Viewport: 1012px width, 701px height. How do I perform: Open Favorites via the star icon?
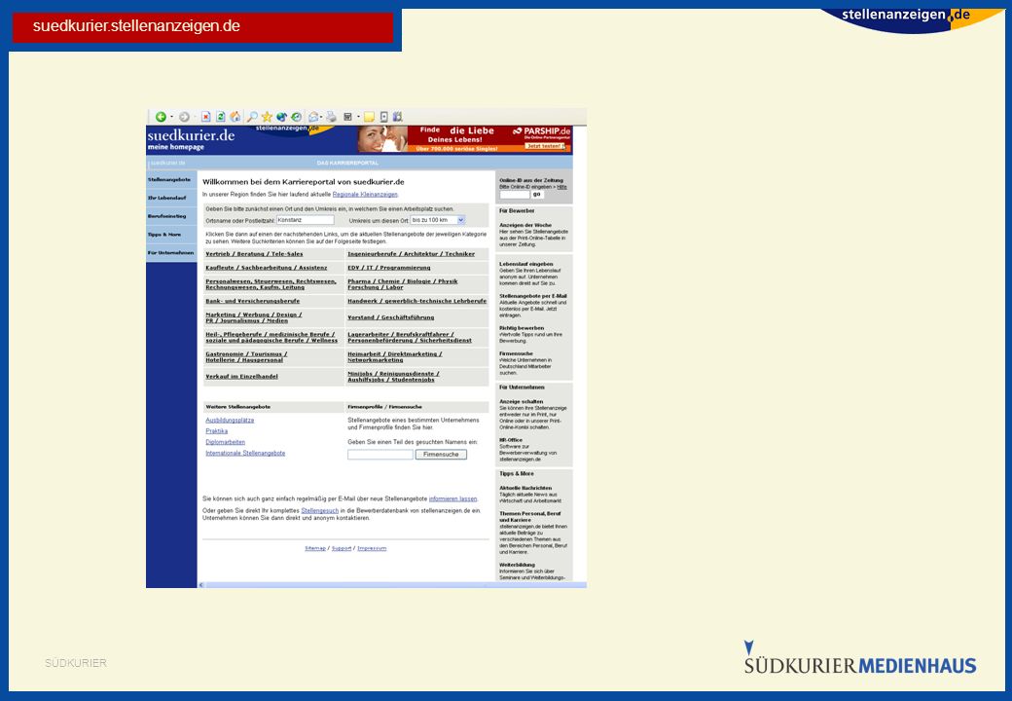pos(267,117)
